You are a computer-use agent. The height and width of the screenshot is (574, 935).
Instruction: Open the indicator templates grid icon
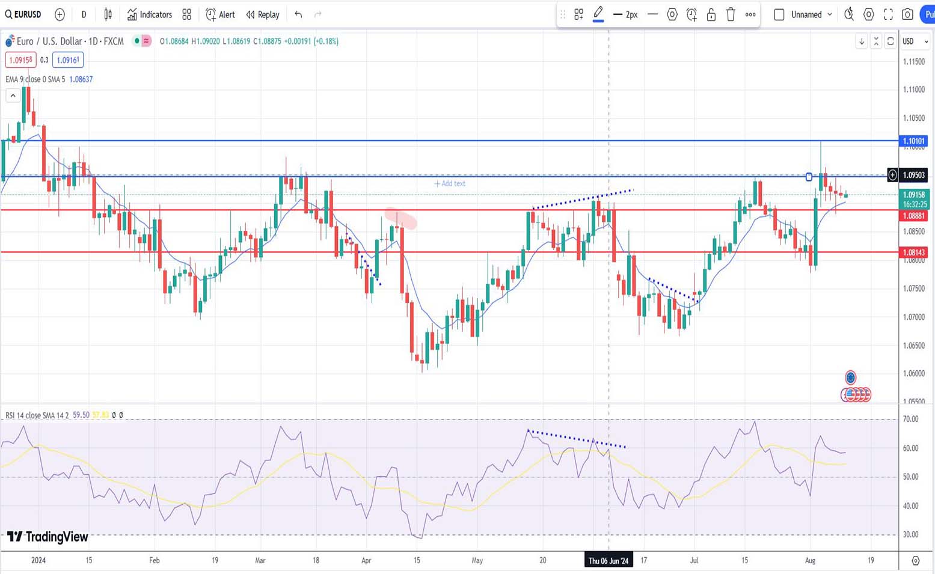(187, 14)
